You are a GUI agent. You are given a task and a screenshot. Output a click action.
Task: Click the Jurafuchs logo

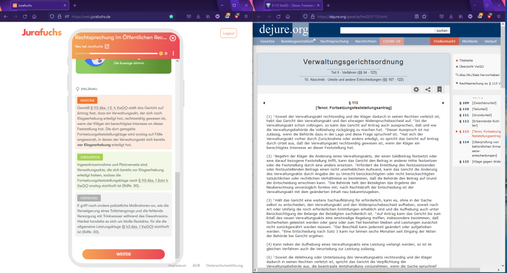pos(42,32)
